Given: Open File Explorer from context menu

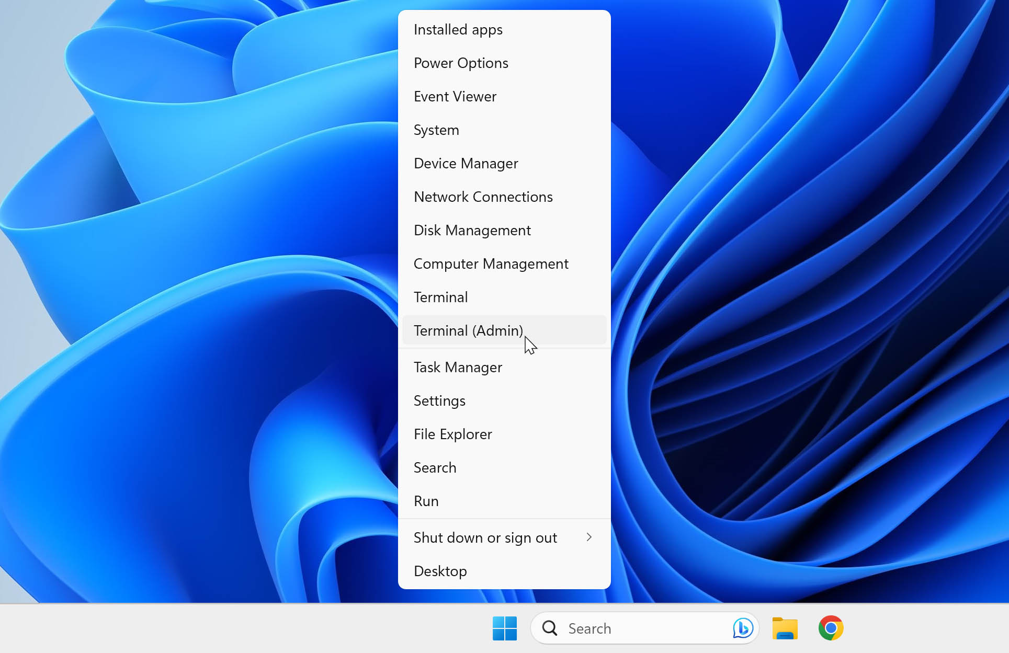Looking at the screenshot, I should pos(452,434).
